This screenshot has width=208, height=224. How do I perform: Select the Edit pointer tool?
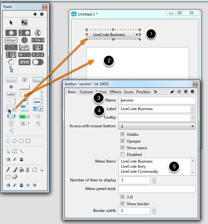24,23
